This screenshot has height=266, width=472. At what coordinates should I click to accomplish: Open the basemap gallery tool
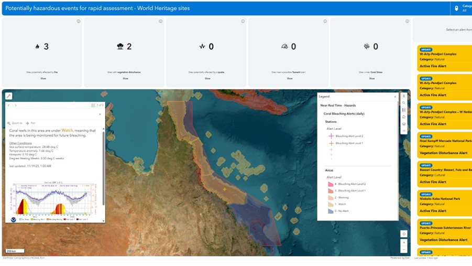coord(404,116)
